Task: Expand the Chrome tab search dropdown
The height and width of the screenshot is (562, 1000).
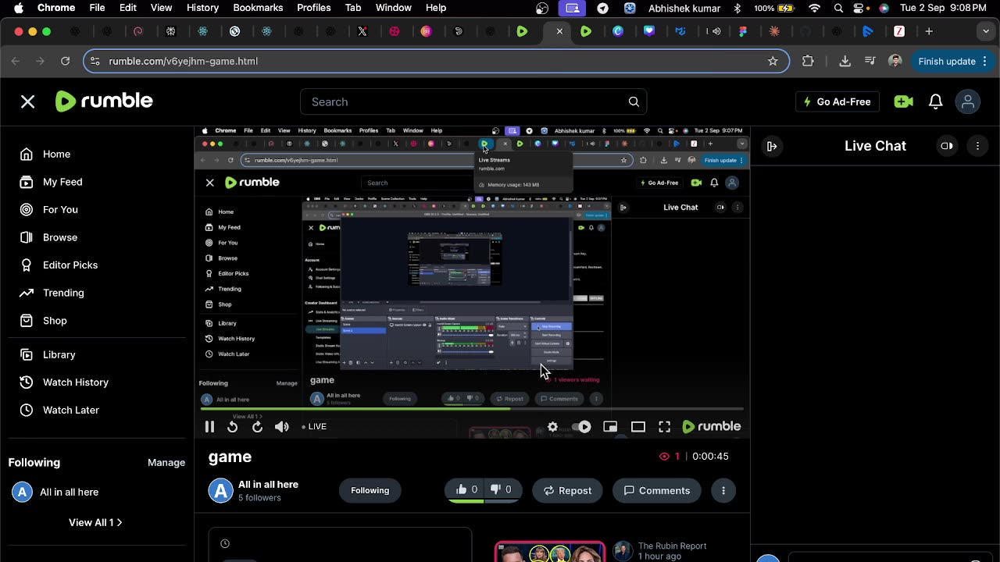Action: click(x=987, y=31)
